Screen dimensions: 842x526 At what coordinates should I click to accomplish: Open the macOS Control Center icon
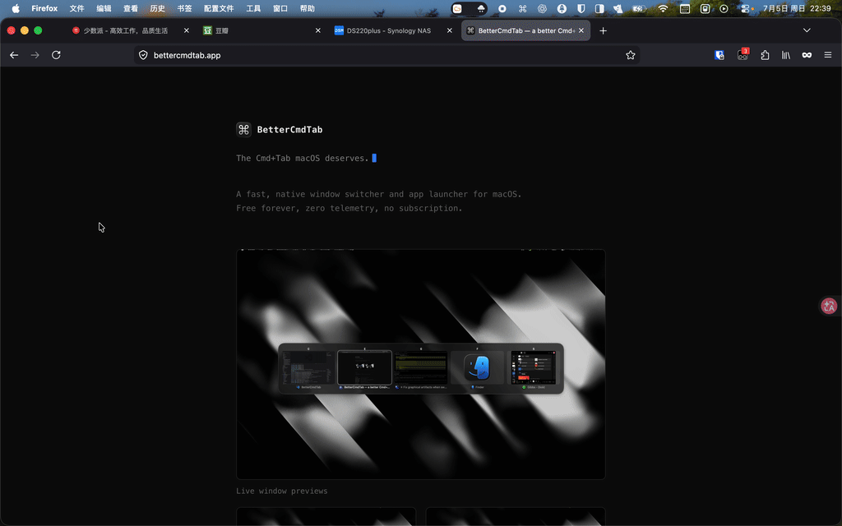pos(746,8)
